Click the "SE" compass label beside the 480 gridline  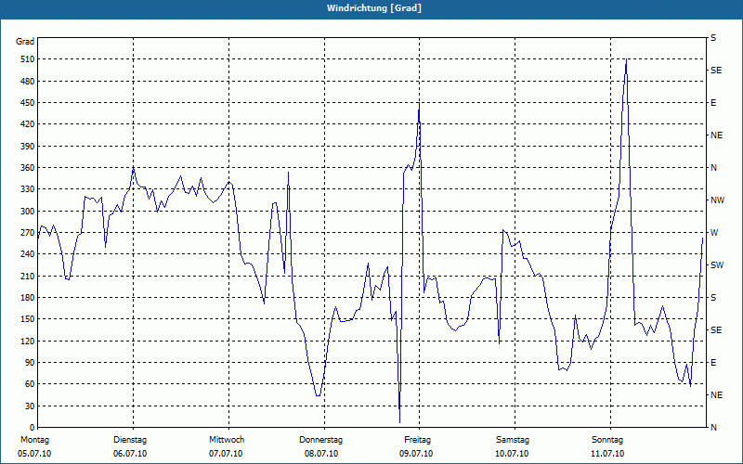coord(716,71)
